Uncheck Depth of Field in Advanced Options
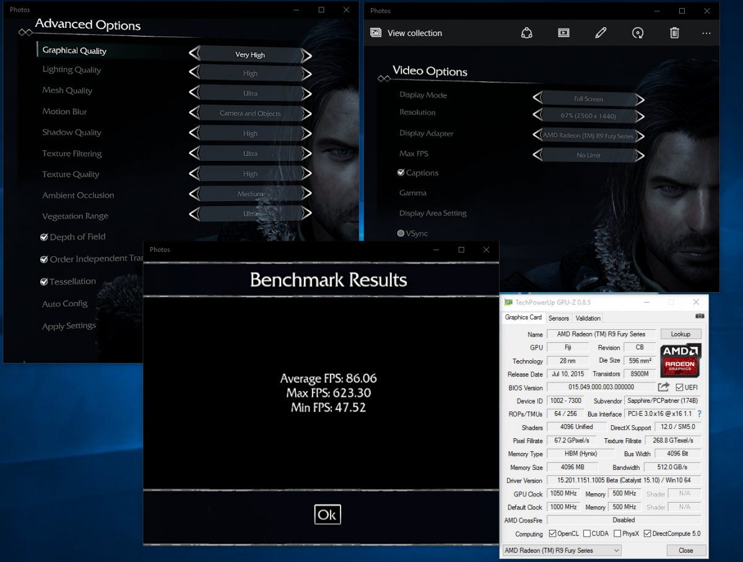This screenshot has width=743, height=562. coord(44,236)
